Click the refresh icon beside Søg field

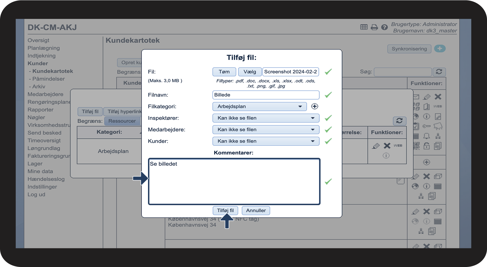click(x=439, y=72)
